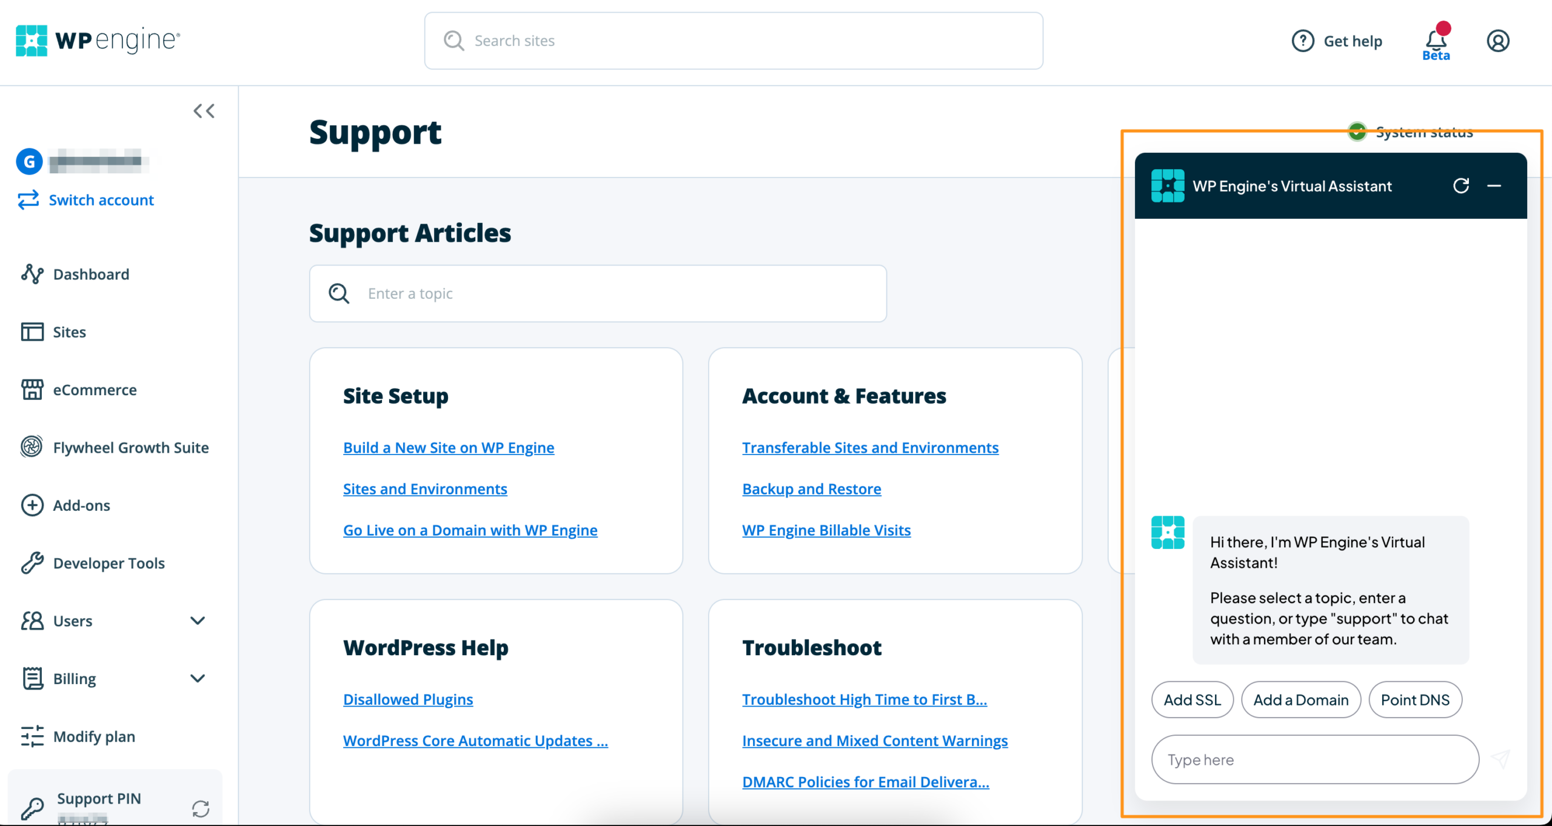Click Switch account
This screenshot has height=826, width=1552.
pos(101,200)
